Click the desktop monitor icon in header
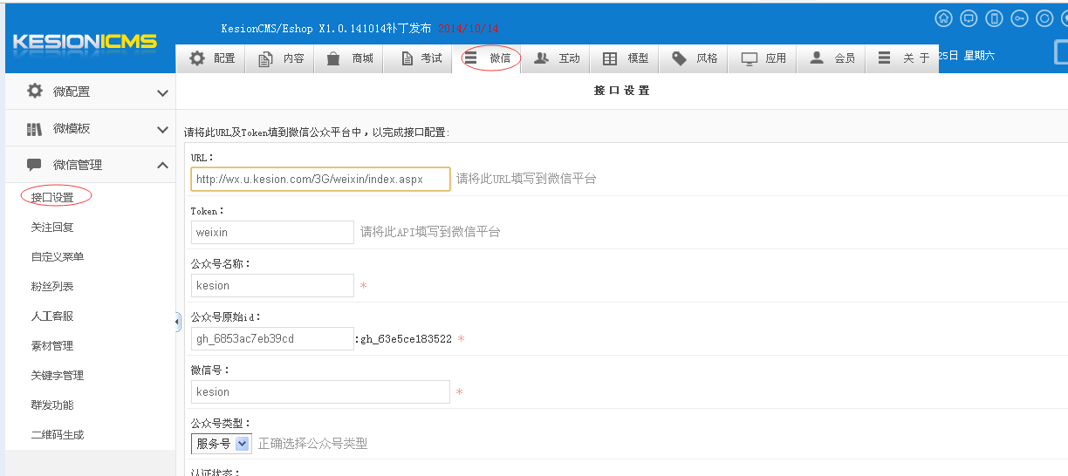The image size is (1068, 476). coord(969,18)
